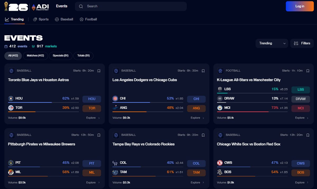Bookmark the Dodgers vs Chicago Cubs event
The width and height of the screenshot is (317, 189).
[x=203, y=71]
